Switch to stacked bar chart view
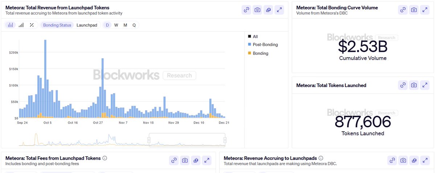This screenshot has width=435, height=173. click(10, 25)
